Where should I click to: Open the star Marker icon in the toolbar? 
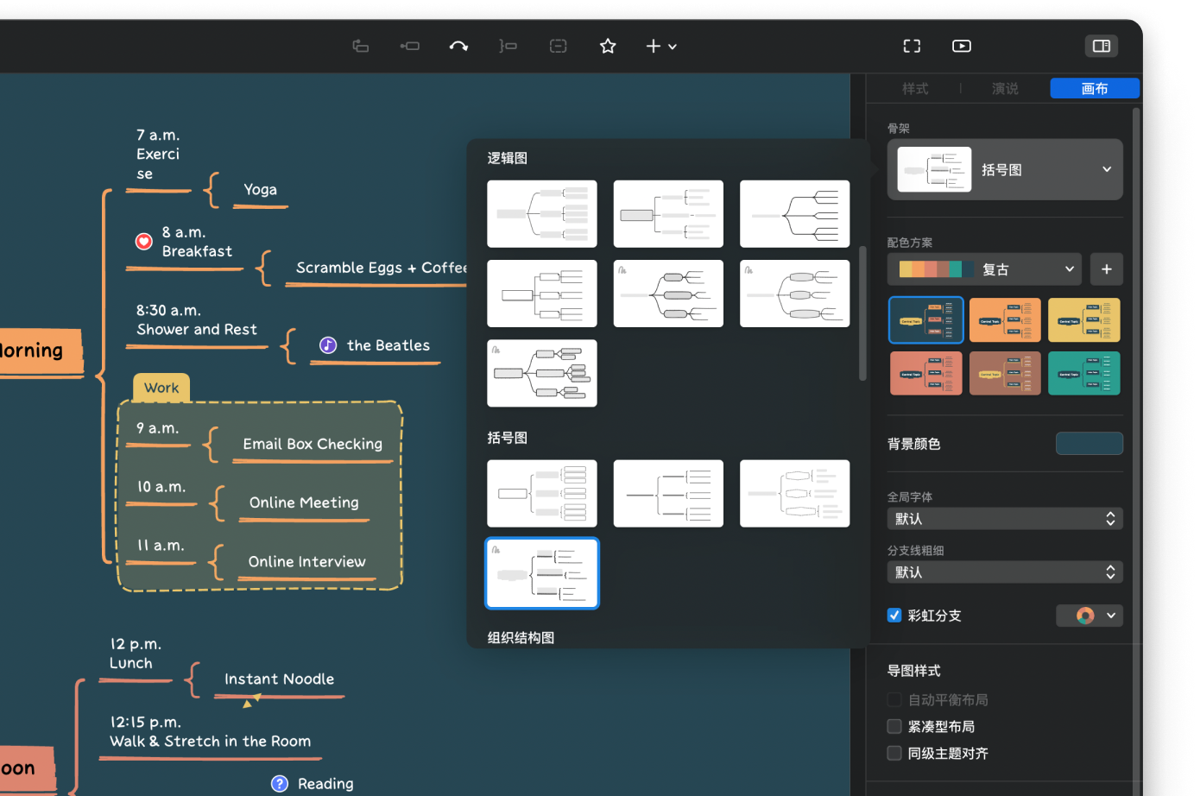click(607, 46)
